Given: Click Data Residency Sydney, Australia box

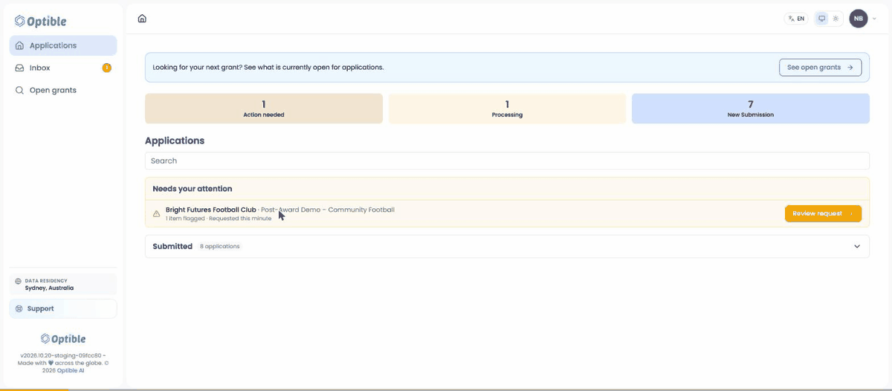Looking at the screenshot, I should [63, 284].
